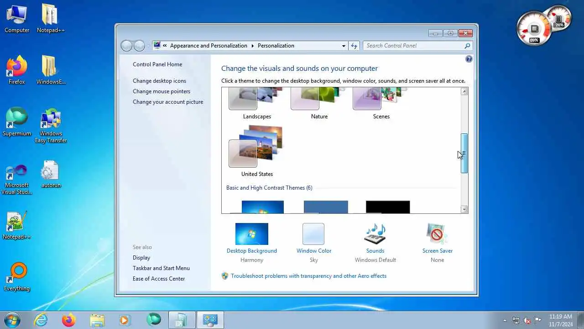Screen dimensions: 584x329
Task: Open Windows Explorer from taskbar
Action: point(97,320)
